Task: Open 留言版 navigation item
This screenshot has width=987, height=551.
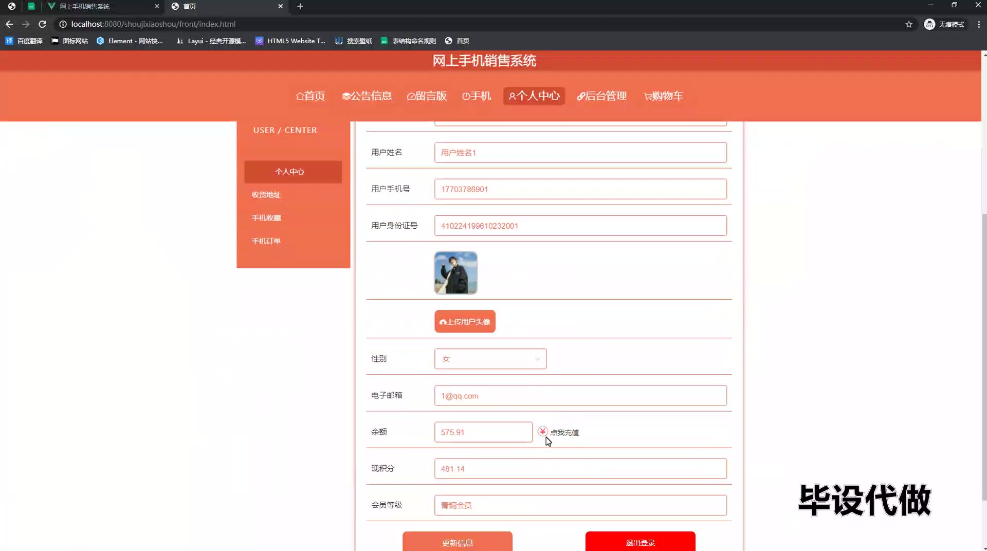Action: pos(427,96)
